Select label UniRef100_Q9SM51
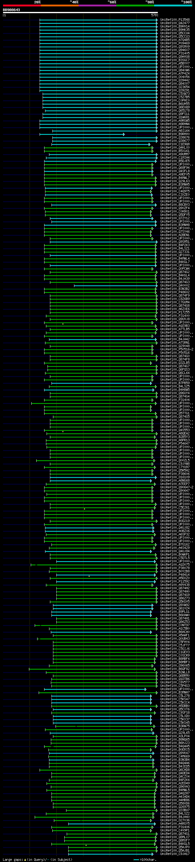195x862 pixels. point(175,242)
